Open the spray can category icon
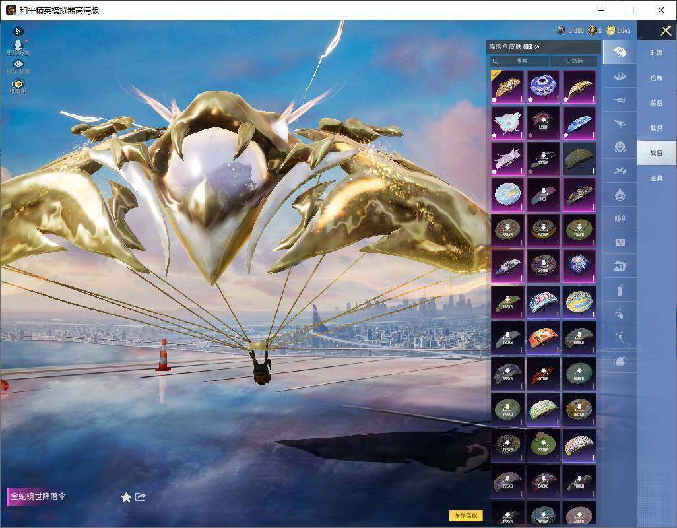The image size is (677, 528). pyautogui.click(x=620, y=290)
